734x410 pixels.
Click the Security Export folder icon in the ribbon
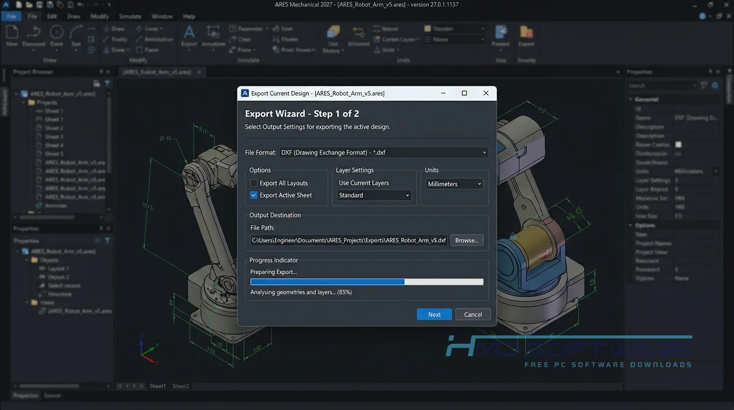click(x=526, y=32)
